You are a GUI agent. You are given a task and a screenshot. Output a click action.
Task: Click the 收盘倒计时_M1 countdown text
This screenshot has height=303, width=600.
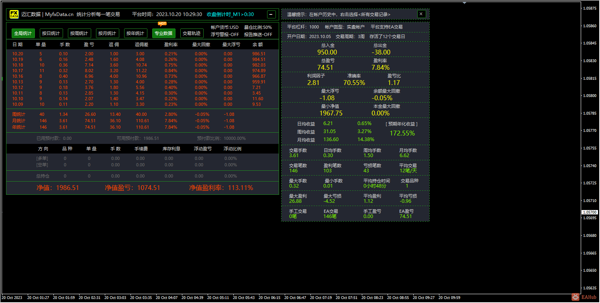coord(230,14)
